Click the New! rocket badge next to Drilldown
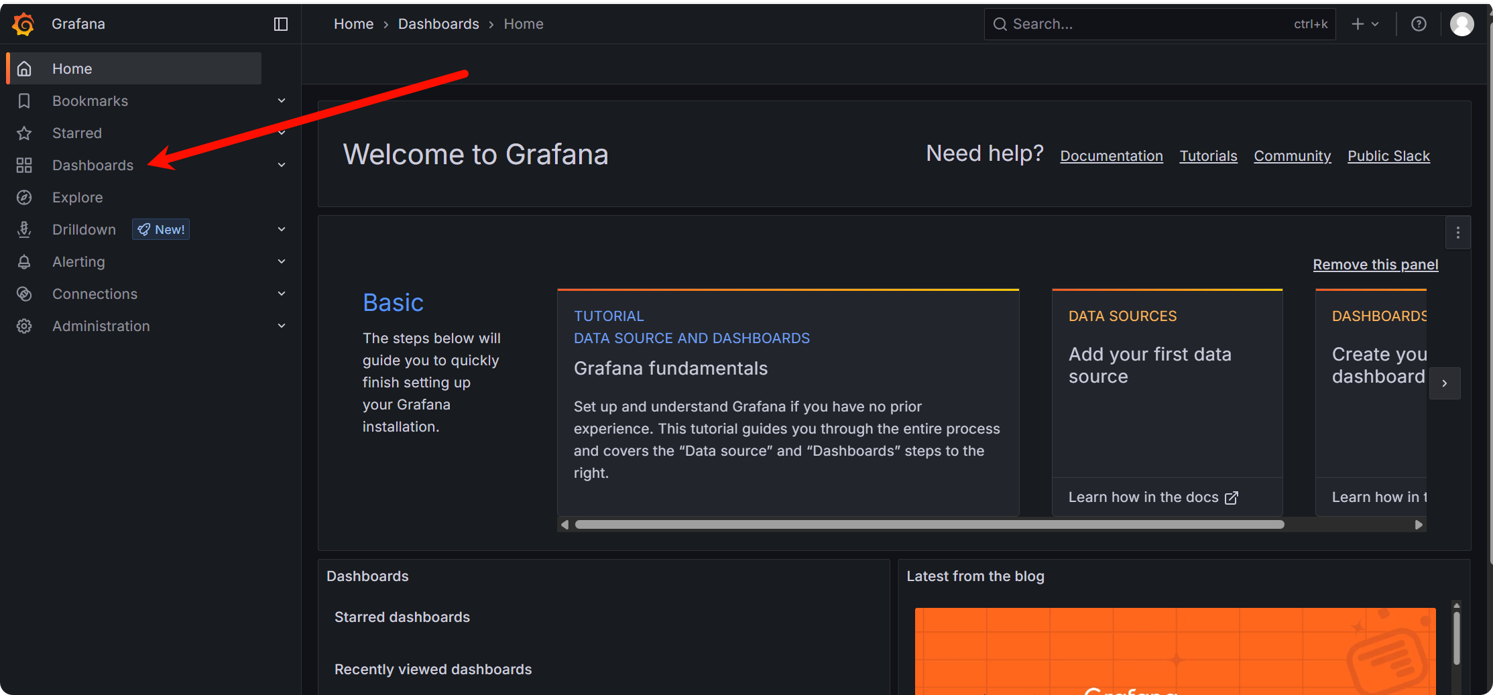The image size is (1493, 695). (161, 229)
